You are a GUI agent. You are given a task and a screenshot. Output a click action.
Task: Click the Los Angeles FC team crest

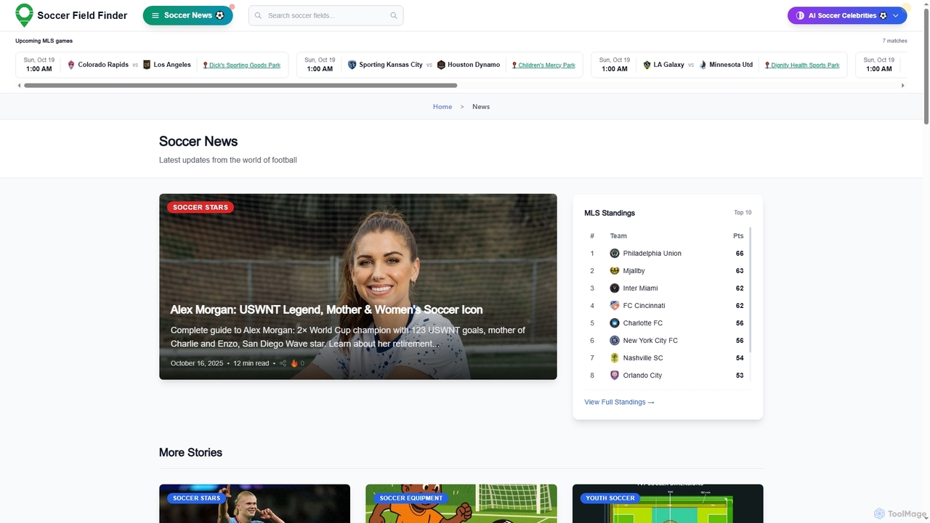click(147, 65)
